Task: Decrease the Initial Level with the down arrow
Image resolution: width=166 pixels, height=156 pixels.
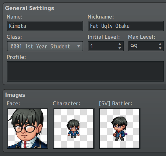Action: pyautogui.click(x=120, y=48)
